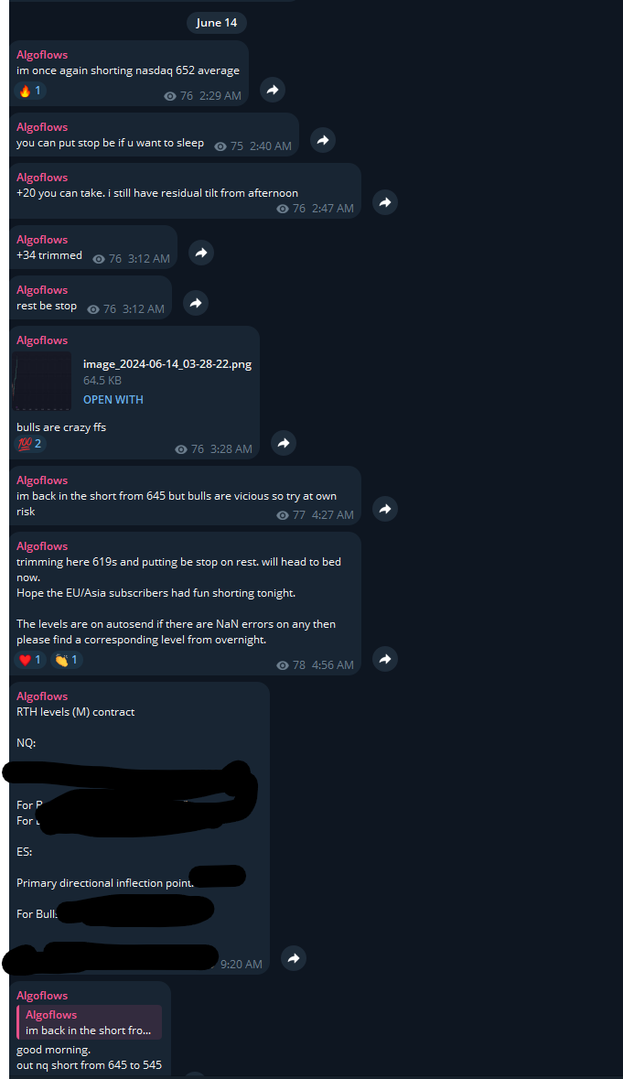Click forward arrow beside 'put stop be' message
The width and height of the screenshot is (623, 1079).
(x=323, y=140)
